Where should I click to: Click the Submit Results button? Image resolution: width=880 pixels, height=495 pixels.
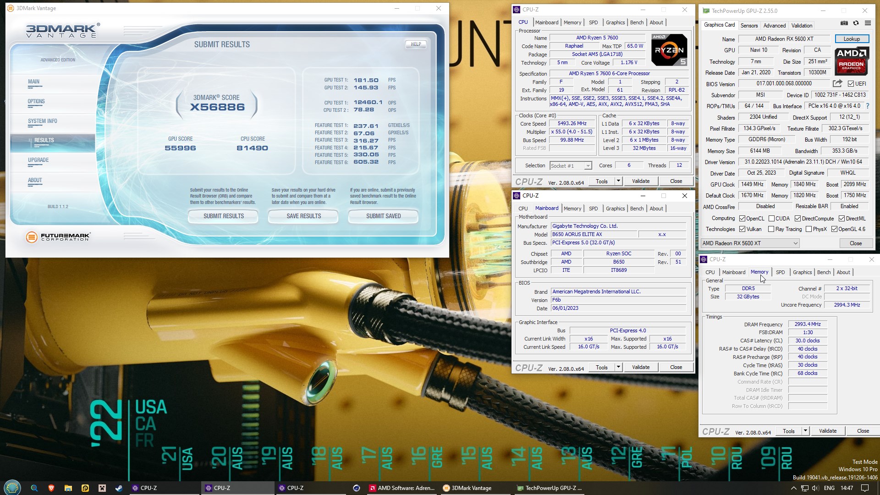pyautogui.click(x=224, y=216)
